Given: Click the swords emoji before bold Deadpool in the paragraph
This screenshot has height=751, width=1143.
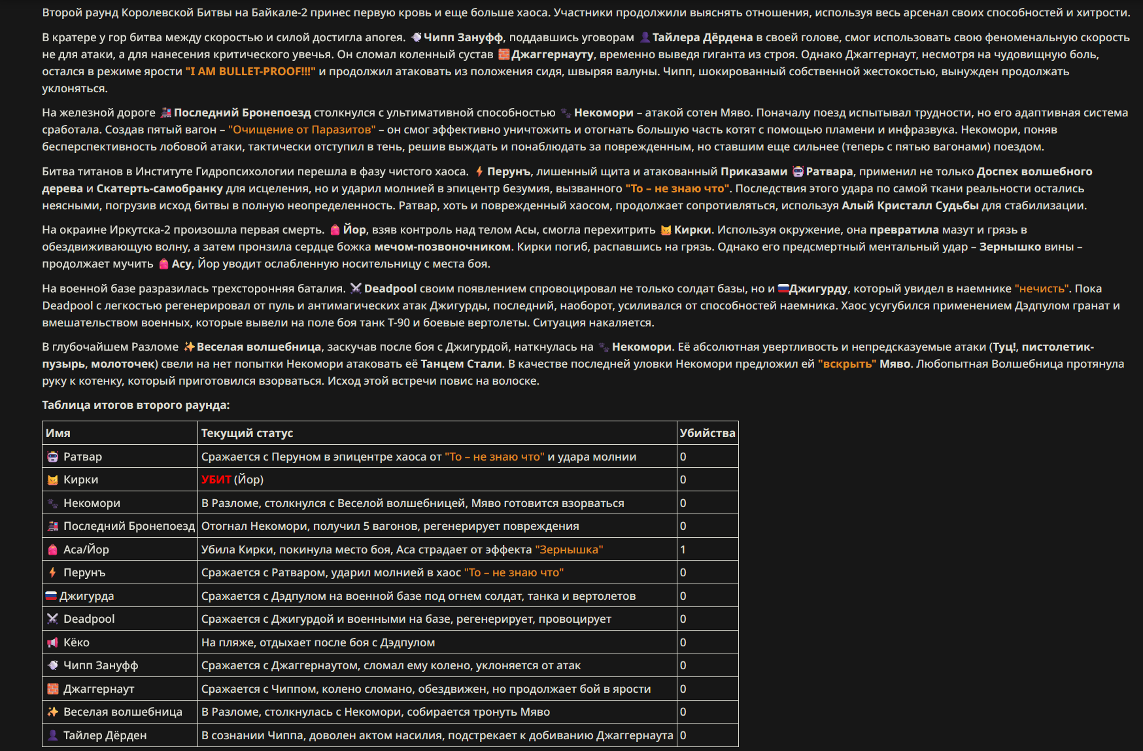Looking at the screenshot, I should coord(356,288).
